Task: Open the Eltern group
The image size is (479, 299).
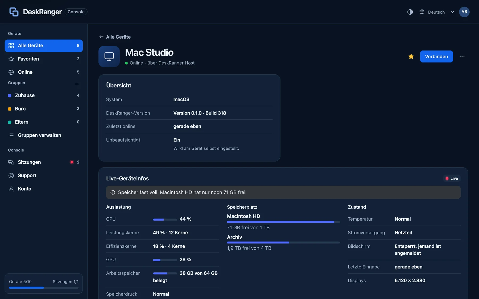Action: point(44,122)
